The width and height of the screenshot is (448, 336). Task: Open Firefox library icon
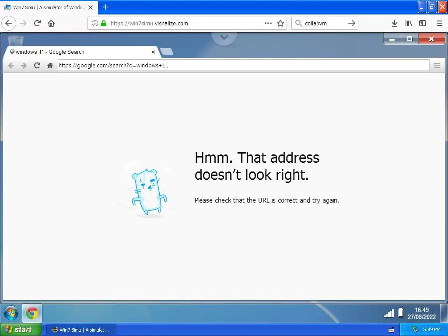point(409,23)
